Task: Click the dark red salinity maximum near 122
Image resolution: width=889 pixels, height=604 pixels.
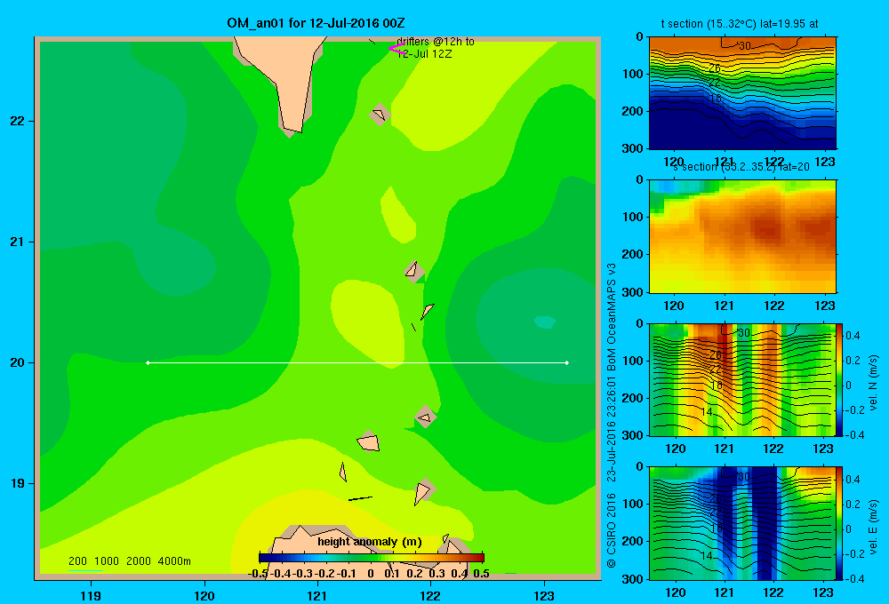Action: [768, 228]
